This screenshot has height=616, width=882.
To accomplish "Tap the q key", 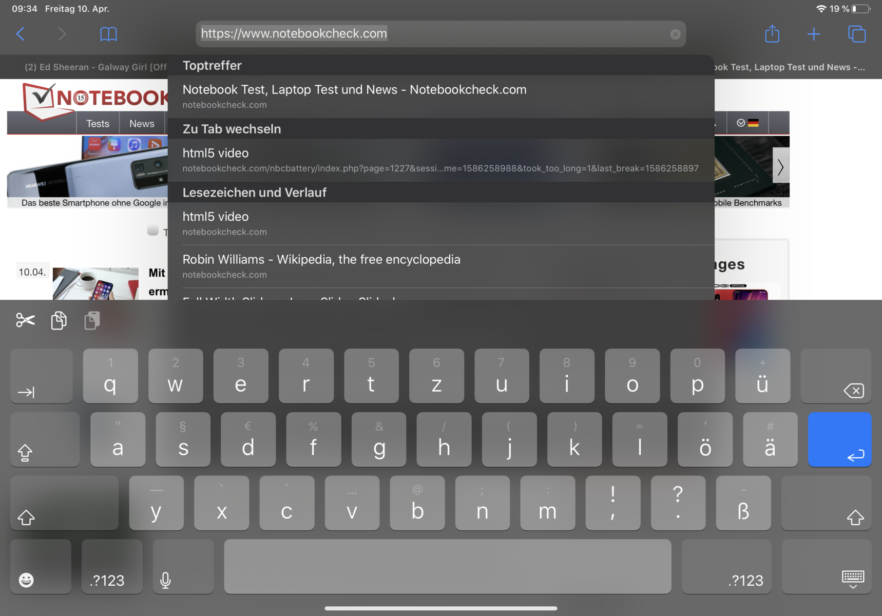I will [110, 376].
